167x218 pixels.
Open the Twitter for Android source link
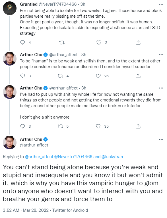[70, 210]
